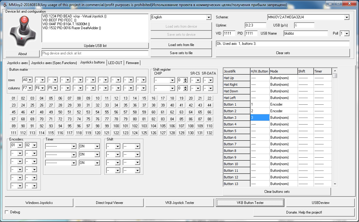Open the first Timer selection dropdown
Screen dimensions: 359x222
[x=73, y=146]
